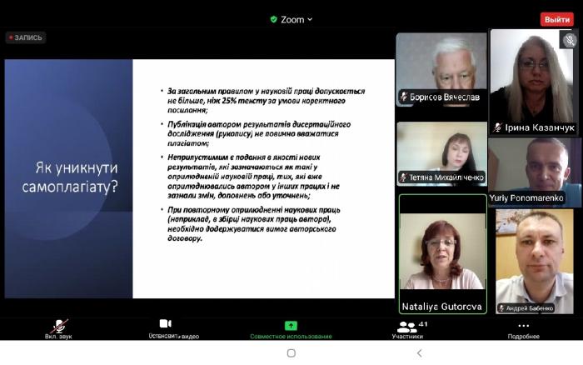Viewport: 583px width, 365px height.
Task: Open the Участники participants list
Action: [x=407, y=326]
